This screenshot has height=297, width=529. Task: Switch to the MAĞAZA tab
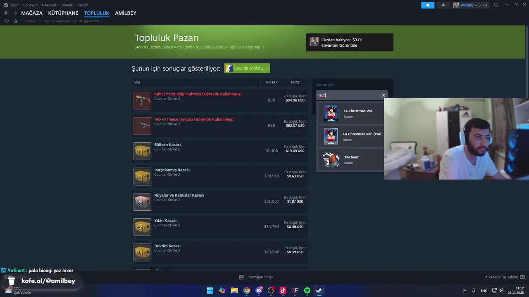[32, 13]
